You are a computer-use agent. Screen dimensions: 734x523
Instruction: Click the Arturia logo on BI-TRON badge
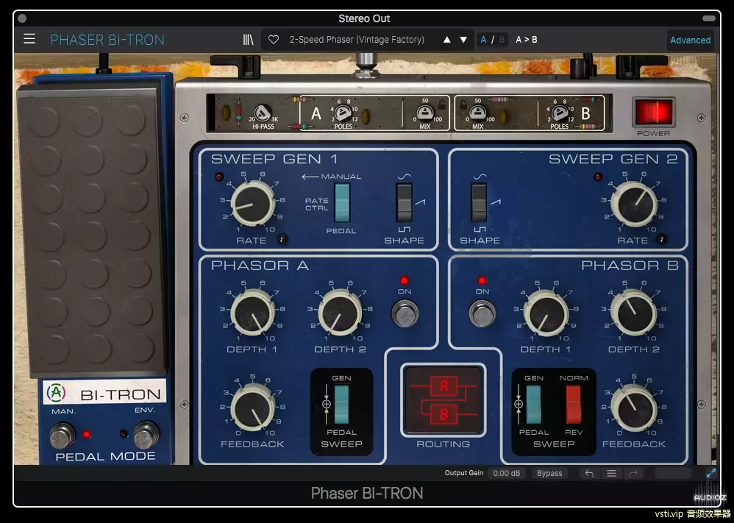point(56,393)
